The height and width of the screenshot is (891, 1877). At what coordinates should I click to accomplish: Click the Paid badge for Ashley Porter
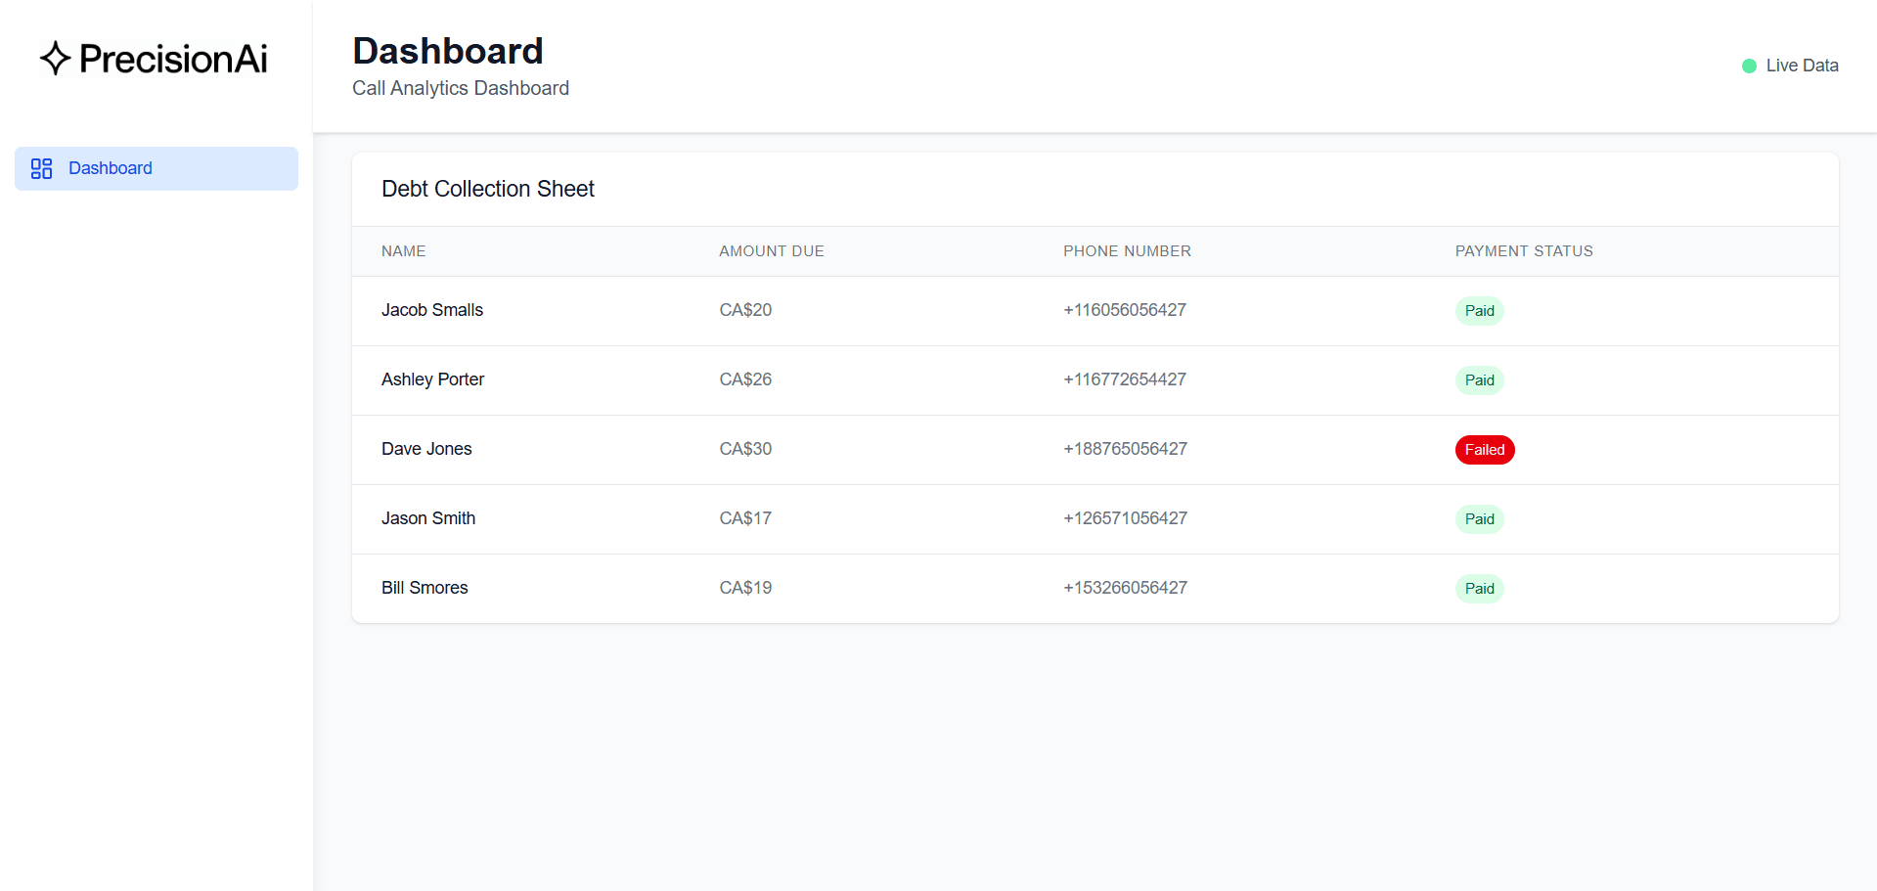(1479, 380)
